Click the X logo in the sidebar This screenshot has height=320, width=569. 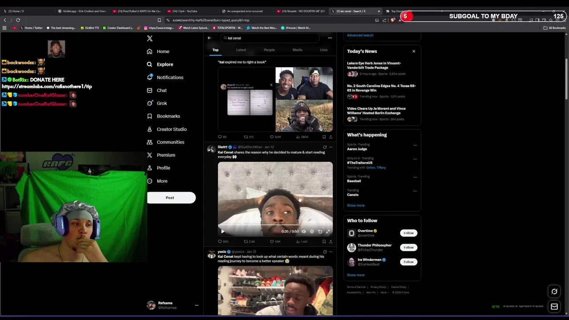[150, 39]
